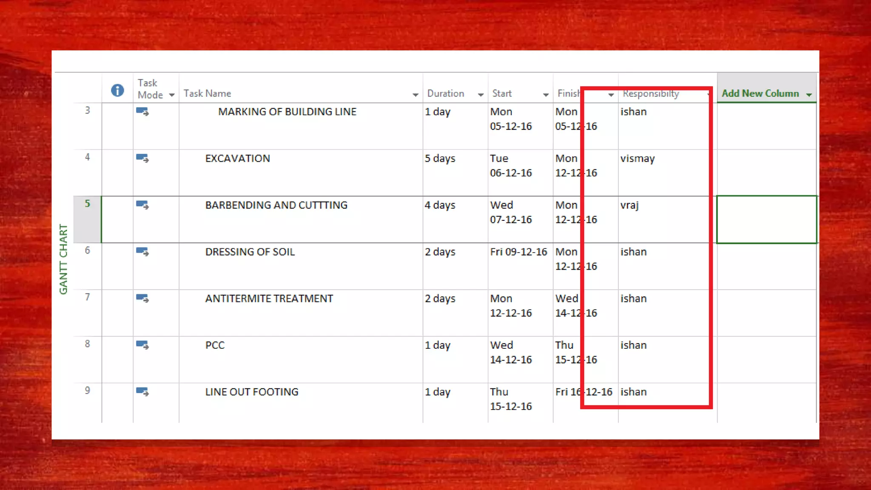Open the Task Mode column dropdown arrow
Viewport: 871px width, 490px height.
tap(172, 95)
